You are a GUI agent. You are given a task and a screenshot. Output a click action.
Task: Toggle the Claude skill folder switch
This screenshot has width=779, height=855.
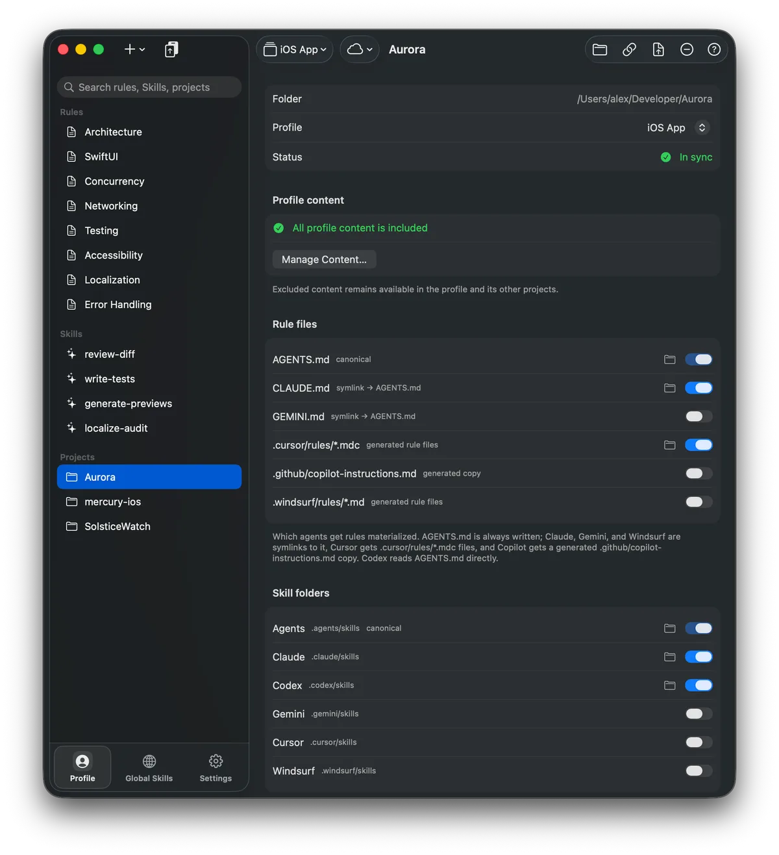(x=699, y=657)
